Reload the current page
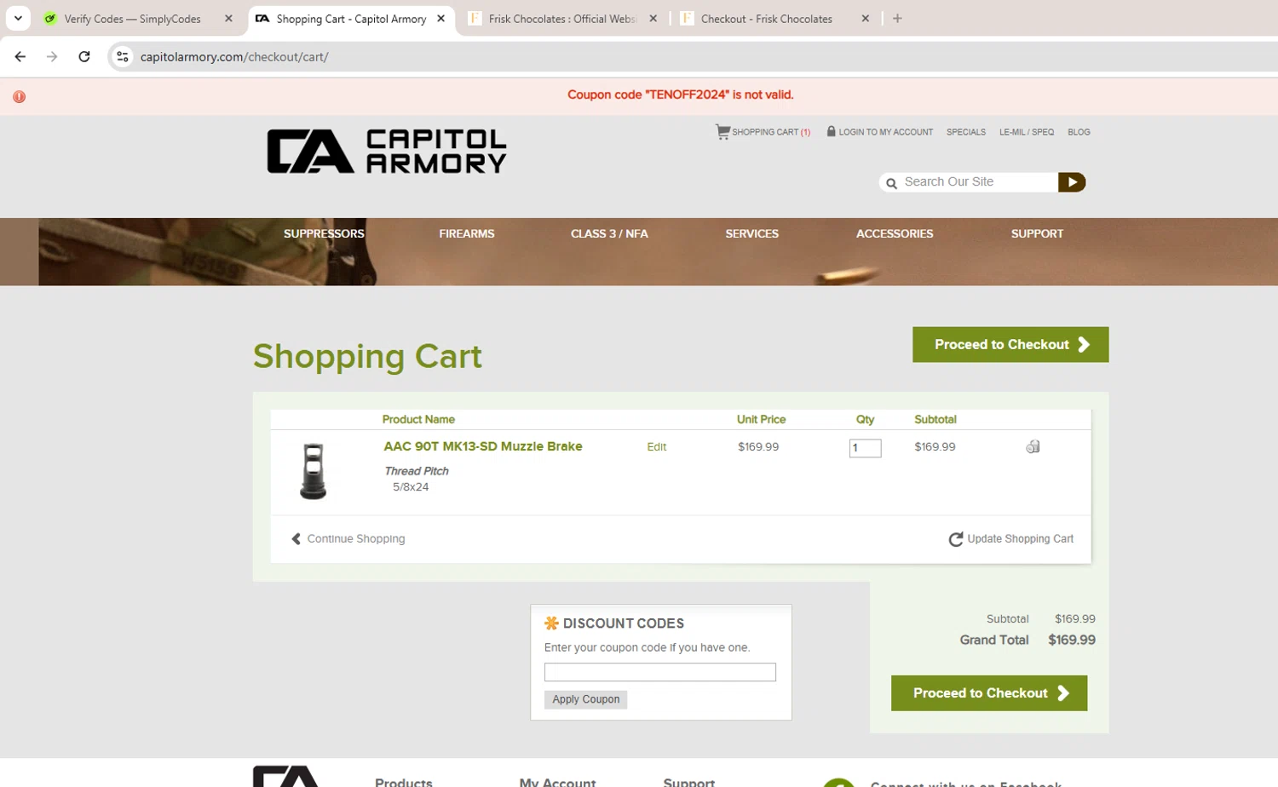The image size is (1278, 787). tap(84, 57)
